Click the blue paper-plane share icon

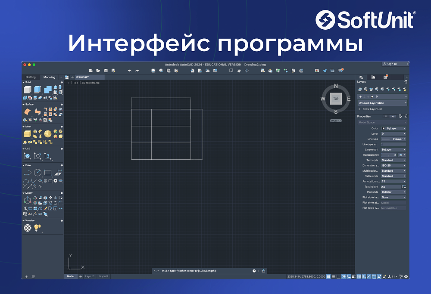coord(325,71)
